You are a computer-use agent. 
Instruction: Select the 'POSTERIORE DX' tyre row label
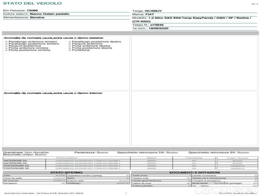[x=17, y=166]
